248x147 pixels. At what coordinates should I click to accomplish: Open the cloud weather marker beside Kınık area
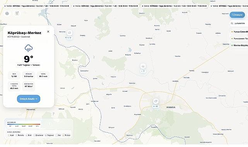[69, 34]
